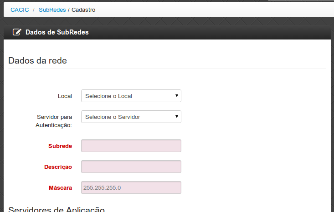Focus the Subrede input field
Screen dimensions: 334x212
(131, 146)
